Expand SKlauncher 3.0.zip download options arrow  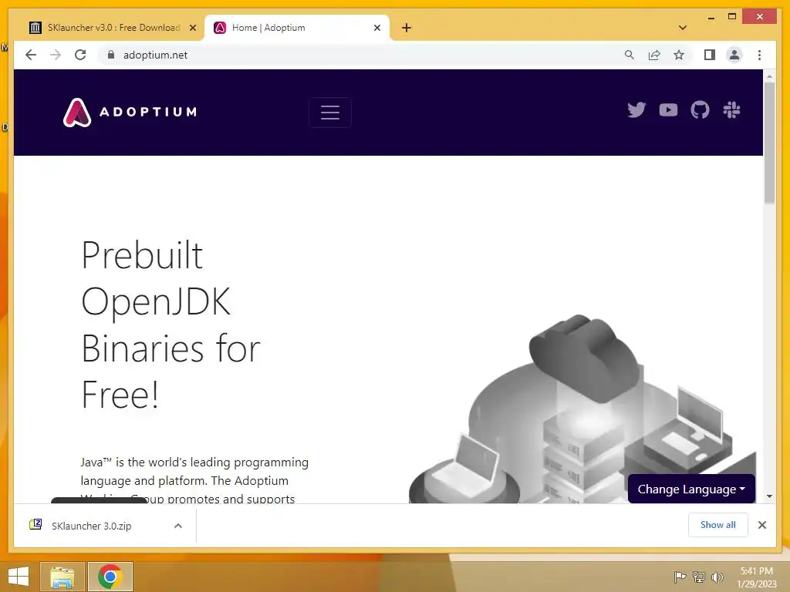pyautogui.click(x=178, y=526)
